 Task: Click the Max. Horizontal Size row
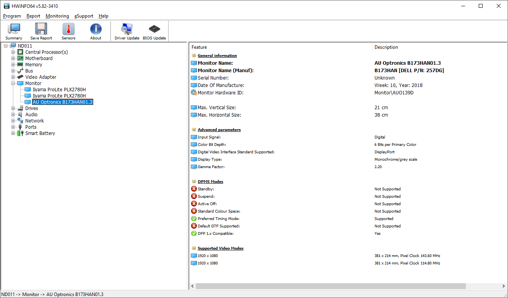point(348,115)
